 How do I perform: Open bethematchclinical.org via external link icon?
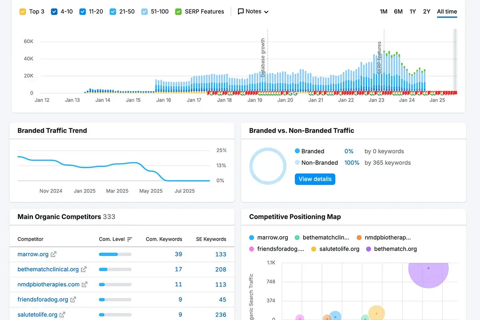[x=85, y=269]
